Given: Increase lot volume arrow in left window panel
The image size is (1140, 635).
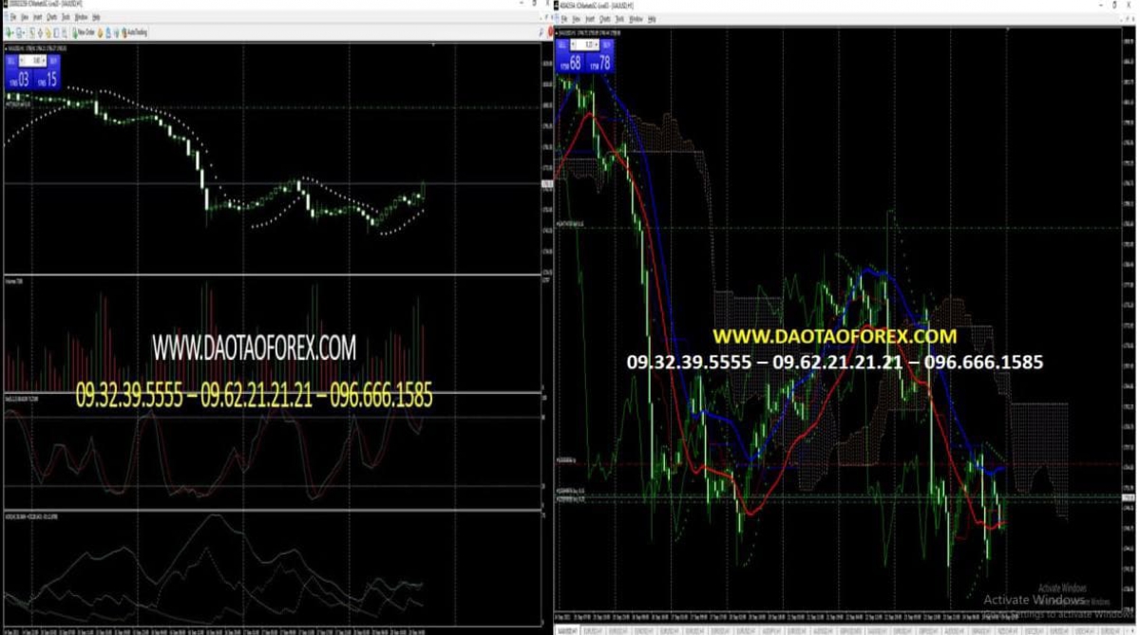Looking at the screenshot, I should (44, 61).
